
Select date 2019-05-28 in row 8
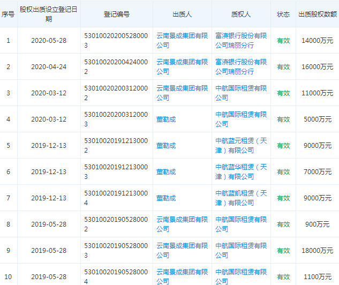(x=49, y=224)
